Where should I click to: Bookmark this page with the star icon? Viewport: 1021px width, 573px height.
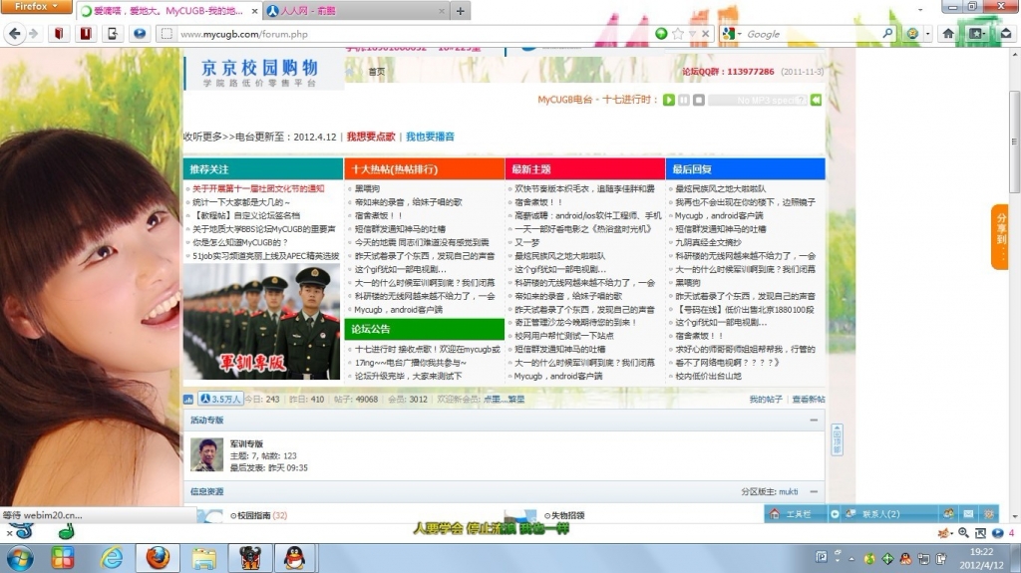click(x=678, y=34)
